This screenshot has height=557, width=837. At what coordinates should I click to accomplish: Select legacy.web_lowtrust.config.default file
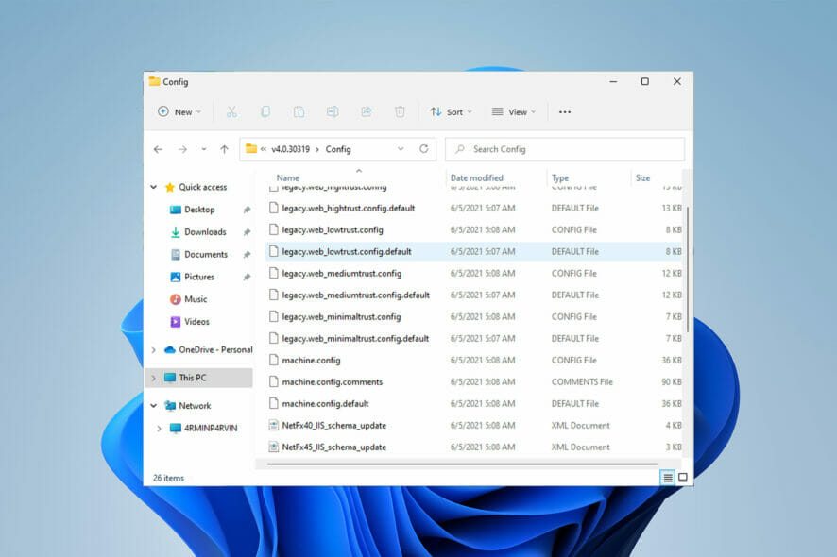coord(474,252)
